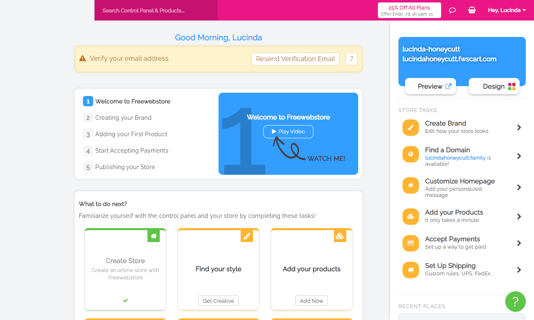The width and height of the screenshot is (534, 320).
Task: Select step 3 Adding your First Product
Action: [x=125, y=134]
